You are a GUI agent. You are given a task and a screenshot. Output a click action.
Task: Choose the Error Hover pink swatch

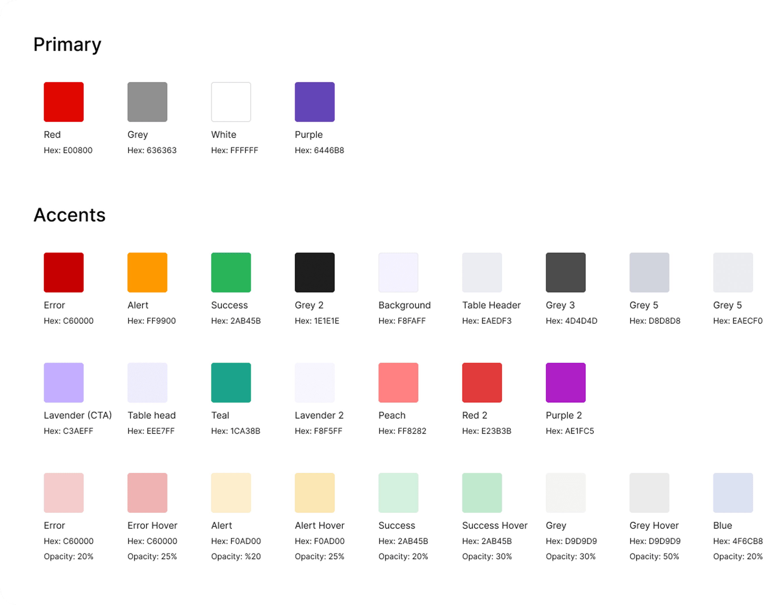coord(147,493)
